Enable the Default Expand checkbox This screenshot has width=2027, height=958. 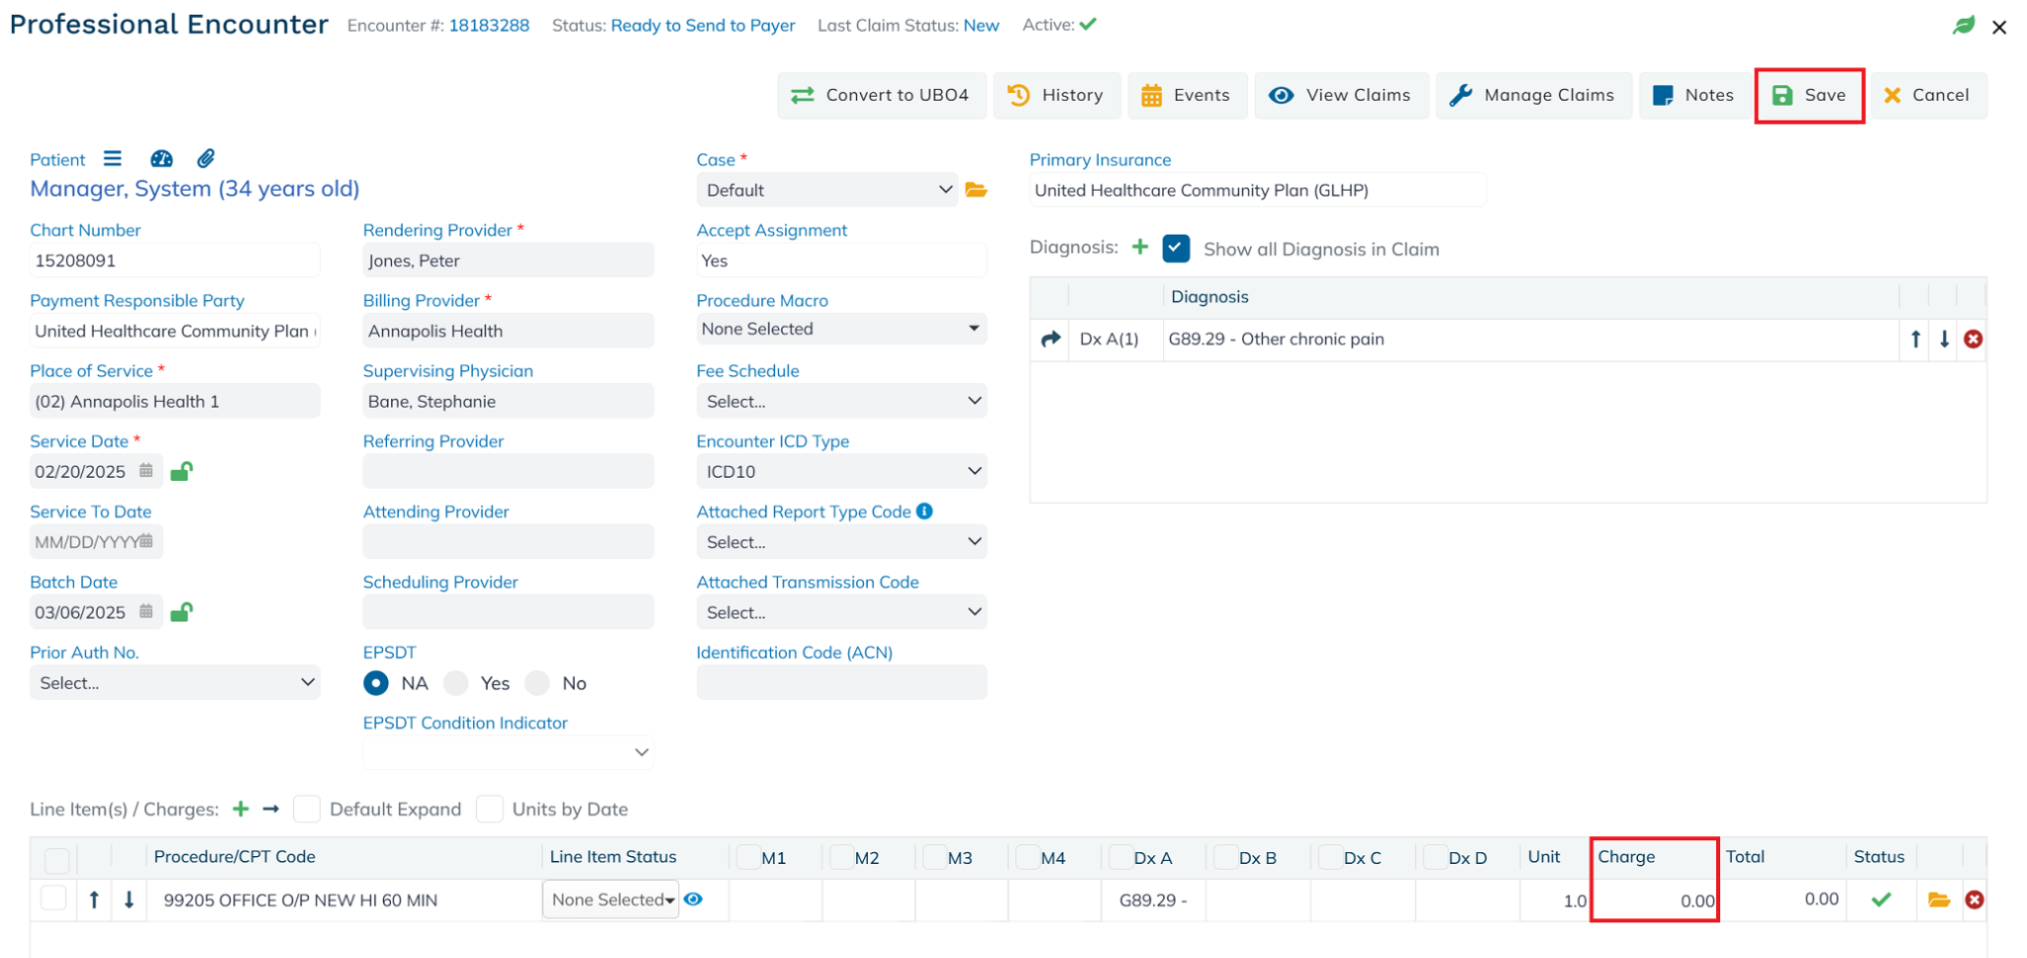pyautogui.click(x=307, y=810)
